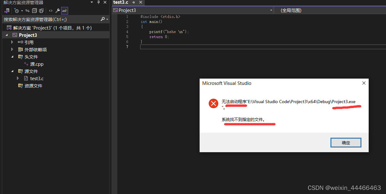Expand the 引用 tree node

pyautogui.click(x=12, y=42)
